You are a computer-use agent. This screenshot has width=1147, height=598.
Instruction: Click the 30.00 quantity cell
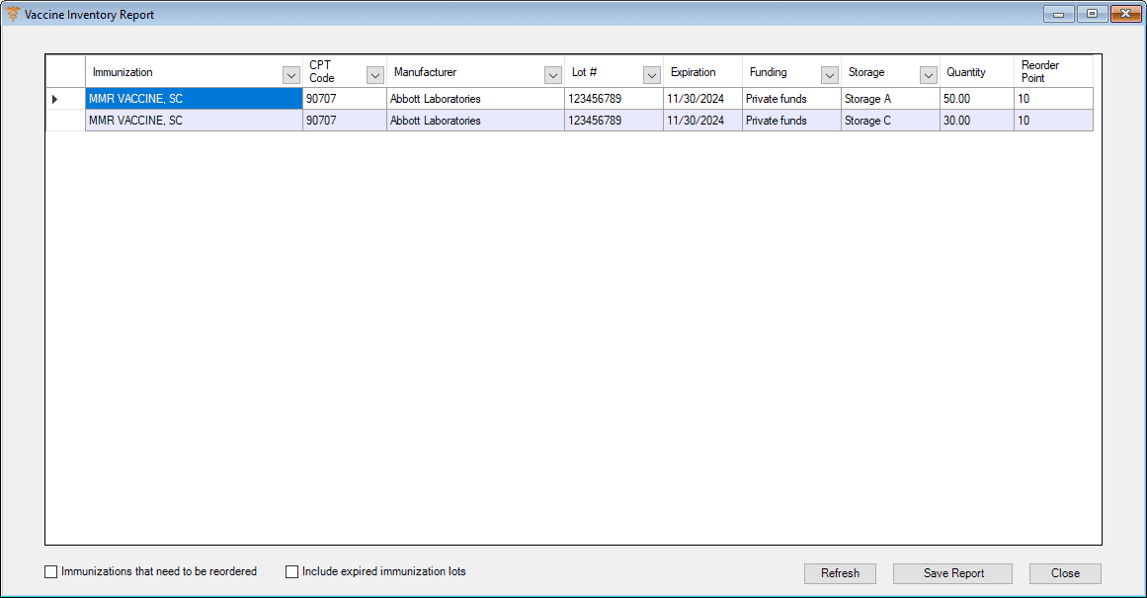click(976, 121)
